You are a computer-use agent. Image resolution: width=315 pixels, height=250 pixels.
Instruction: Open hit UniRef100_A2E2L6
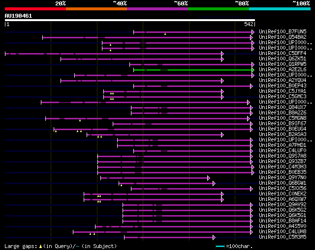pyautogui.click(x=283, y=70)
